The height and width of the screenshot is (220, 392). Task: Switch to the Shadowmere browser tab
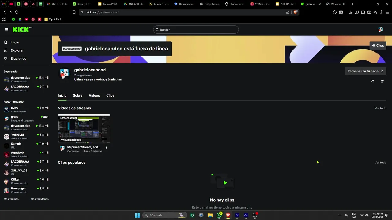click(235, 4)
